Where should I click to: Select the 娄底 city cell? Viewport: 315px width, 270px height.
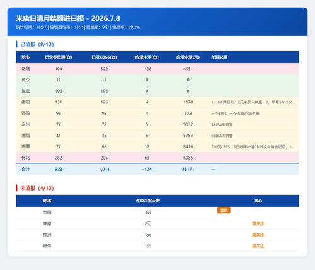pos(26,91)
